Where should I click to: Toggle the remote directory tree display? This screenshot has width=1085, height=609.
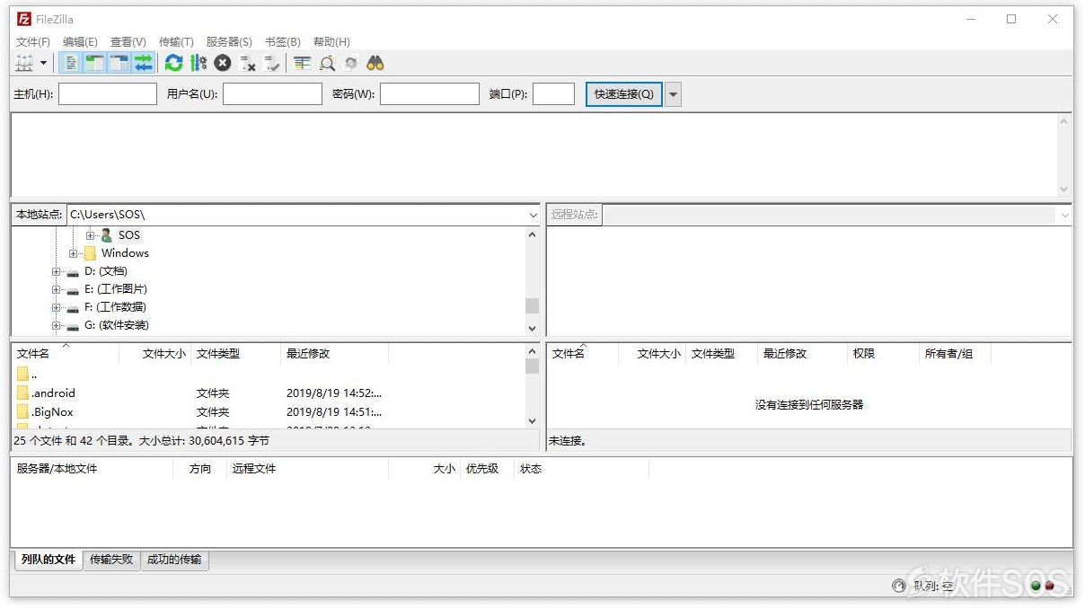(x=119, y=63)
